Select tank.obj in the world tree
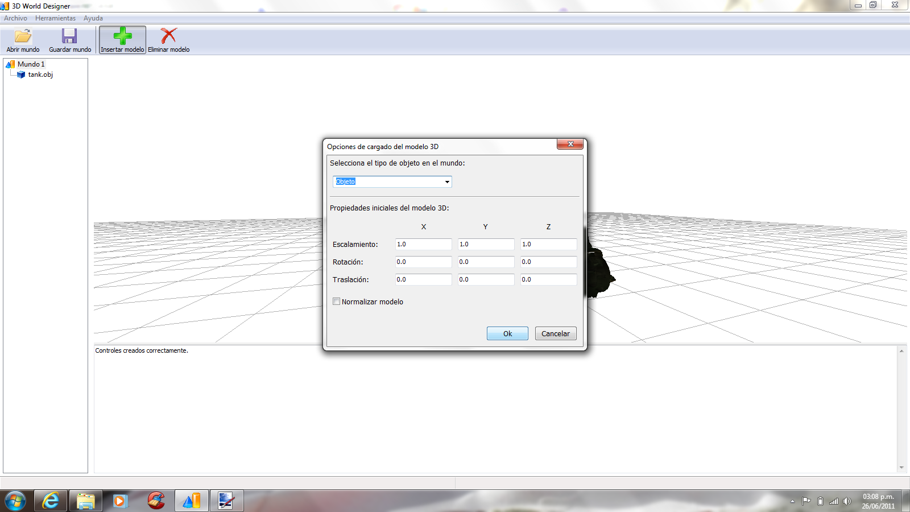 click(40, 75)
